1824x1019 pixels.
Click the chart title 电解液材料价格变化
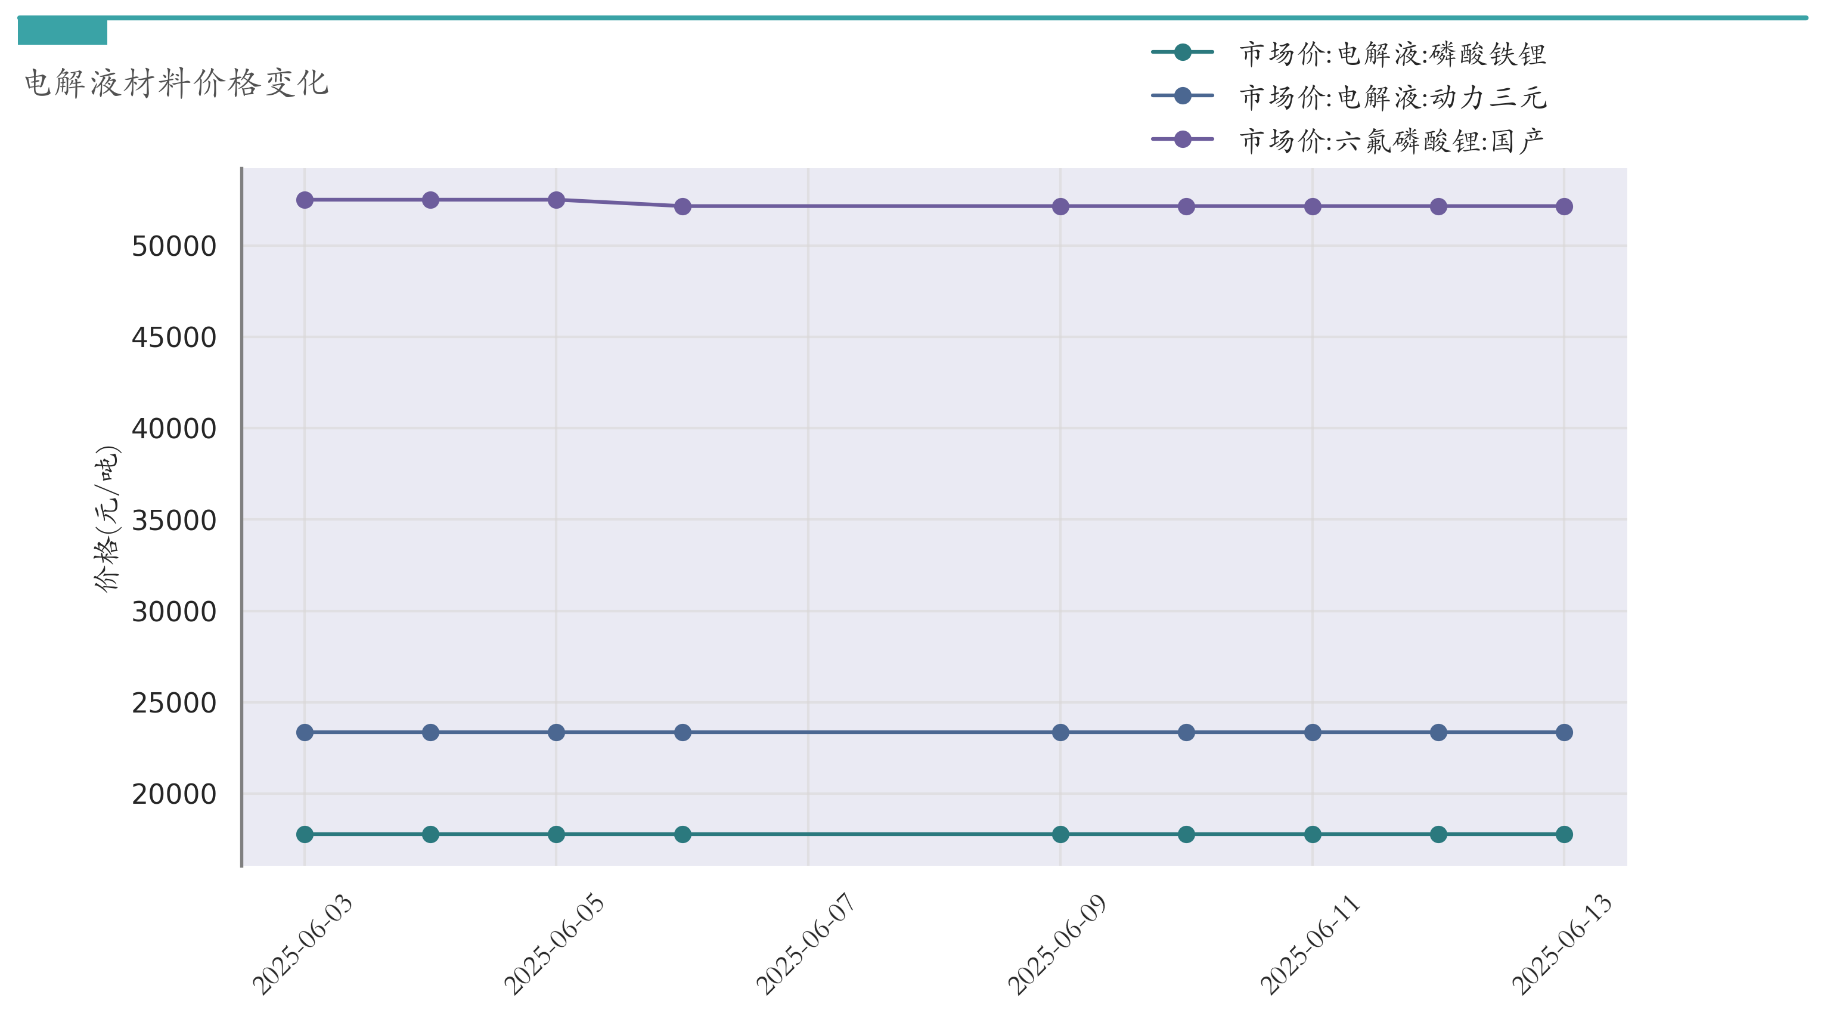[176, 83]
